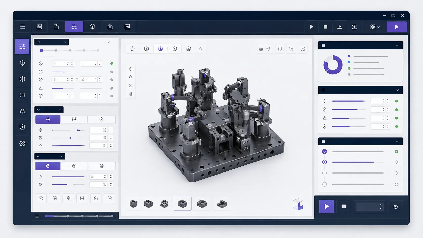Screen dimensions: 423x238
Task: Click the small play icon in top toolbar
Action: tap(312, 27)
